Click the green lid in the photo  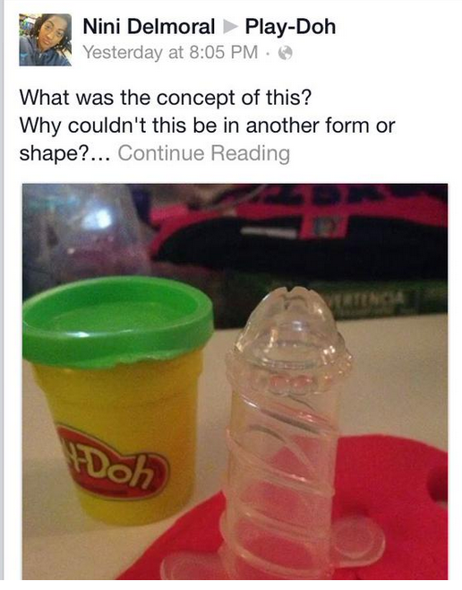pyautogui.click(x=117, y=321)
